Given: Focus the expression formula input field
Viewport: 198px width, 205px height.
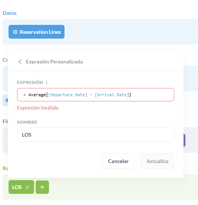Looking at the screenshot, I should [96, 95].
